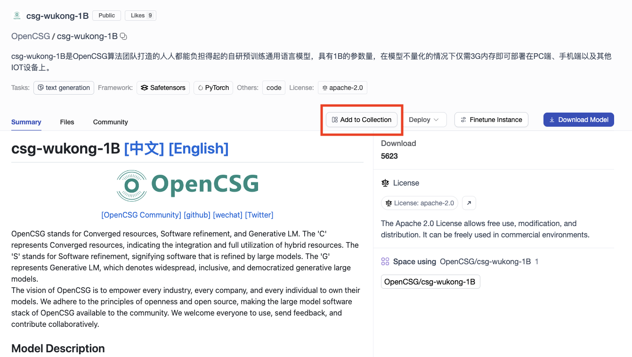Viewport: 632px width, 357px height.
Task: Expand the Deploy dropdown
Action: [x=423, y=120]
